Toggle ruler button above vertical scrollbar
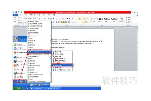 click(x=137, y=28)
